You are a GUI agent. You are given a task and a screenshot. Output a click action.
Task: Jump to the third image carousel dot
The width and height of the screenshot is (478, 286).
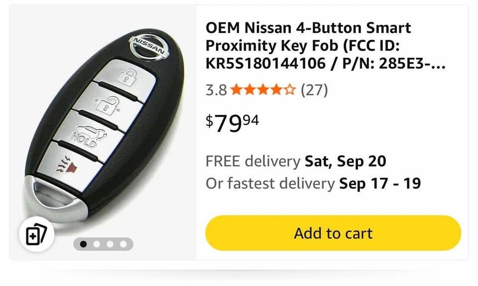tap(110, 244)
